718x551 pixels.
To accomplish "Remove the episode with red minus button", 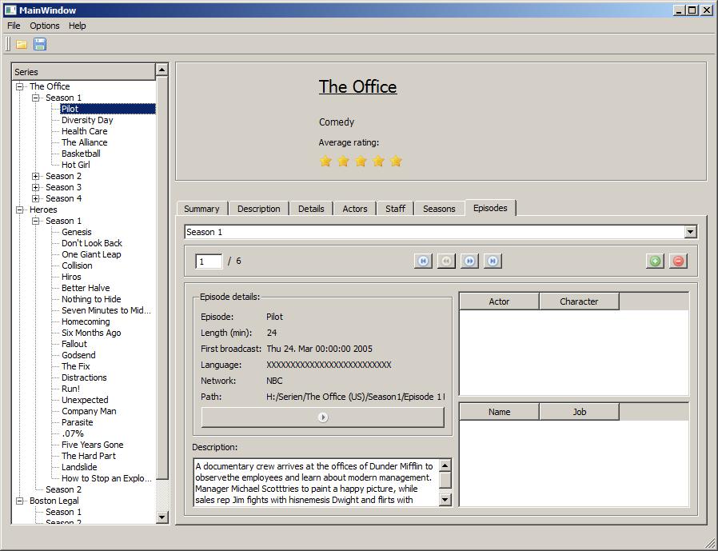I will tap(678, 261).
